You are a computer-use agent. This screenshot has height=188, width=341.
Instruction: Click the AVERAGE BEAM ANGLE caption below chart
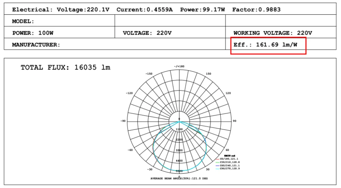tap(179, 178)
